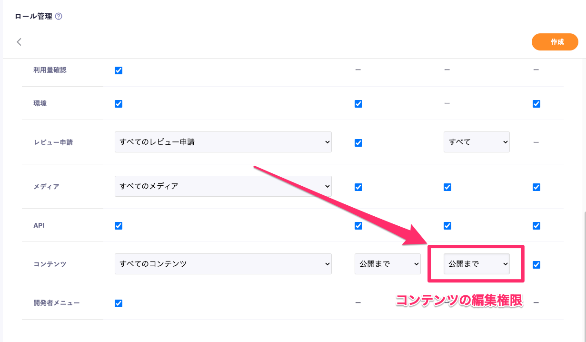
Task: Click the コンテンツ row label
Action: click(x=50, y=264)
